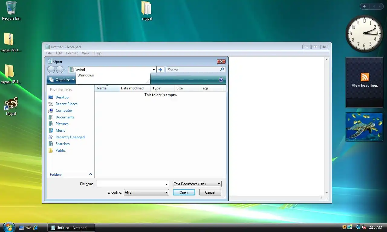Viewport: 387px width, 232px height.
Task: Open the mypal folder on desktop
Action: (147, 11)
